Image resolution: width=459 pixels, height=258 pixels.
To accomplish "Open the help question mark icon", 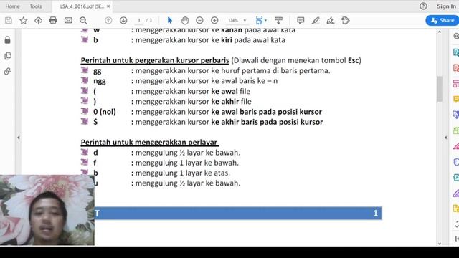I will 423,6.
